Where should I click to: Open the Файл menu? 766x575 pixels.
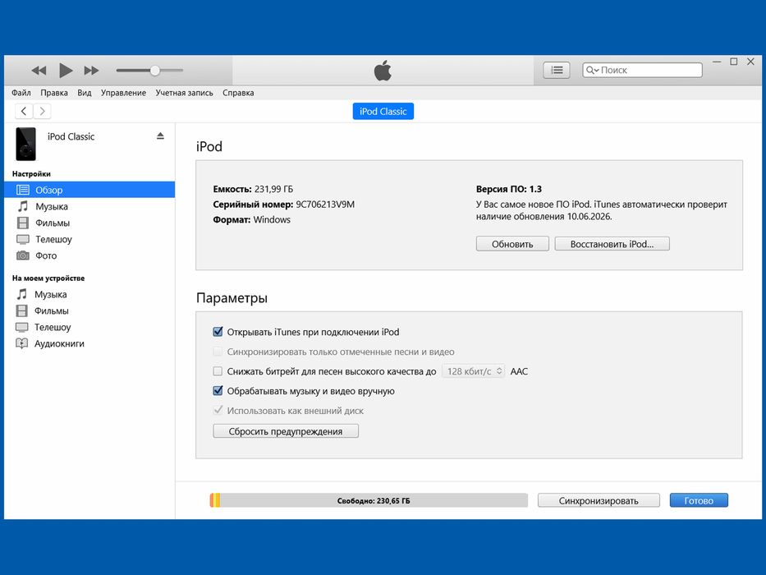[21, 92]
